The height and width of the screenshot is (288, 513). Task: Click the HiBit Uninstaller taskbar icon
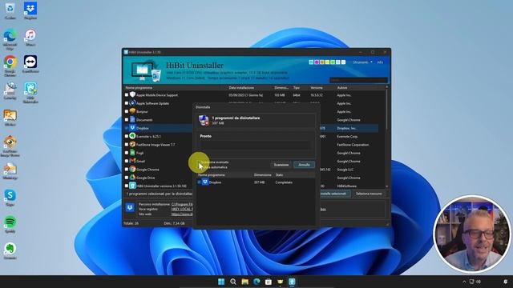point(292,282)
